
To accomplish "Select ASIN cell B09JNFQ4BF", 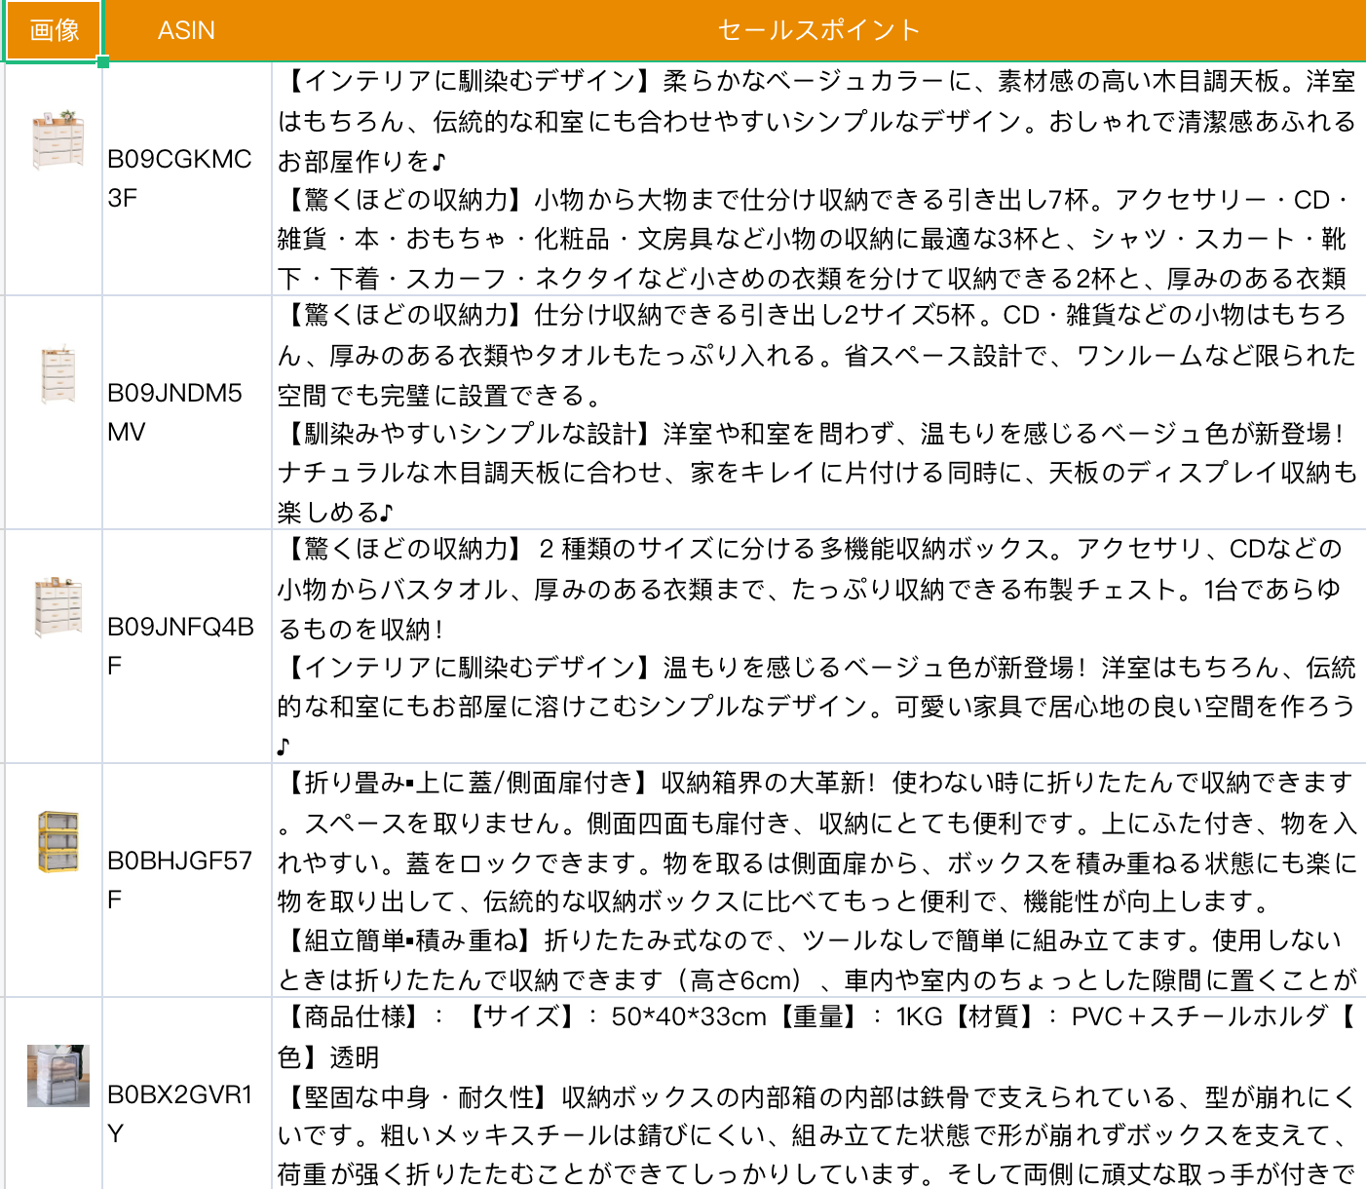I will pos(187,646).
